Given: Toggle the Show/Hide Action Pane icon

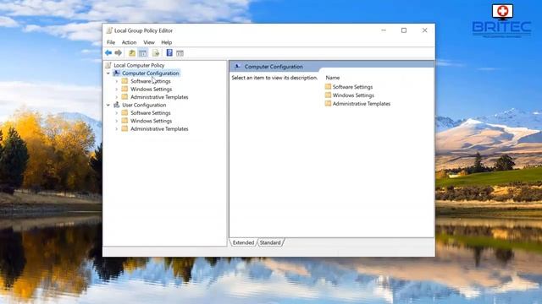Looking at the screenshot, I should tap(180, 53).
